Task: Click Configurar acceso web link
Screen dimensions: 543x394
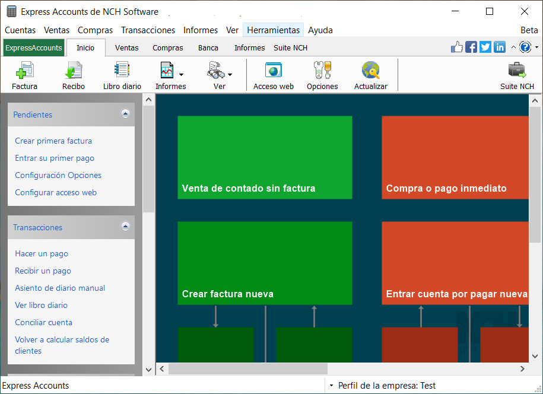Action: point(56,192)
